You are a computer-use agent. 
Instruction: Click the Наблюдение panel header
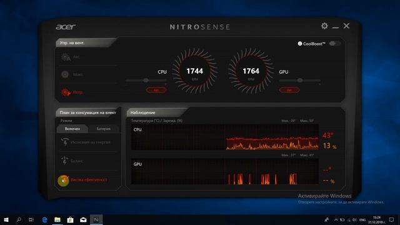coord(157,112)
